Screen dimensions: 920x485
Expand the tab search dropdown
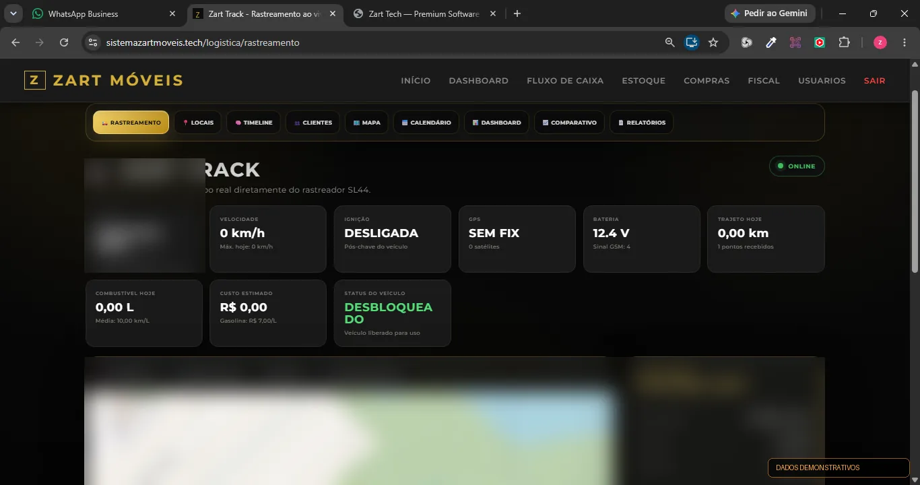[x=13, y=13]
